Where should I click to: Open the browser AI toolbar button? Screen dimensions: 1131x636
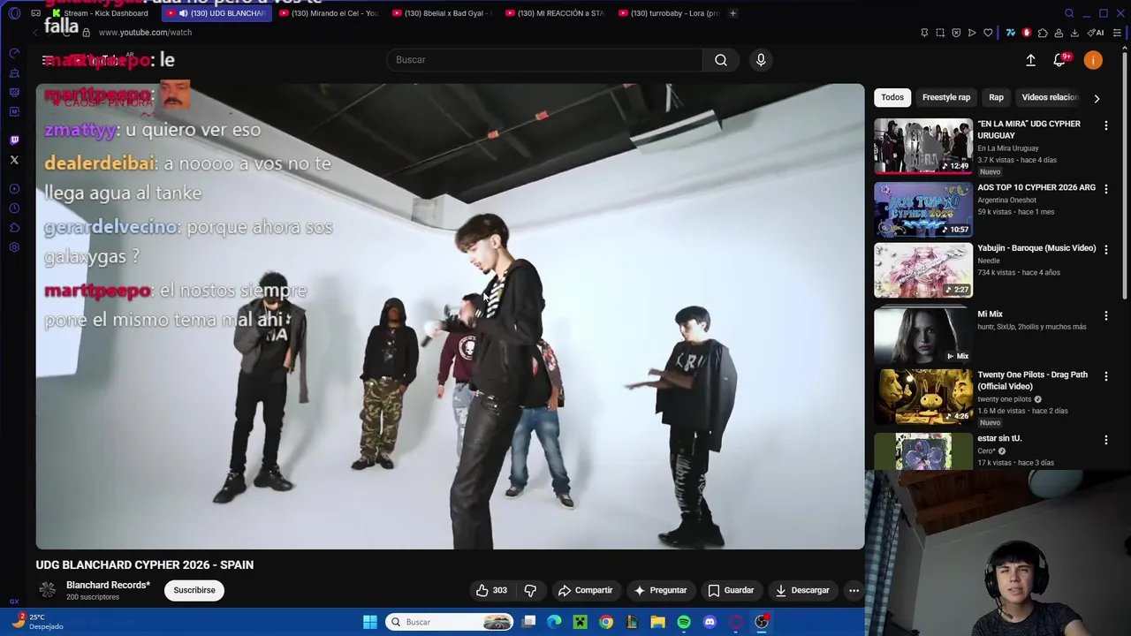(x=1096, y=33)
